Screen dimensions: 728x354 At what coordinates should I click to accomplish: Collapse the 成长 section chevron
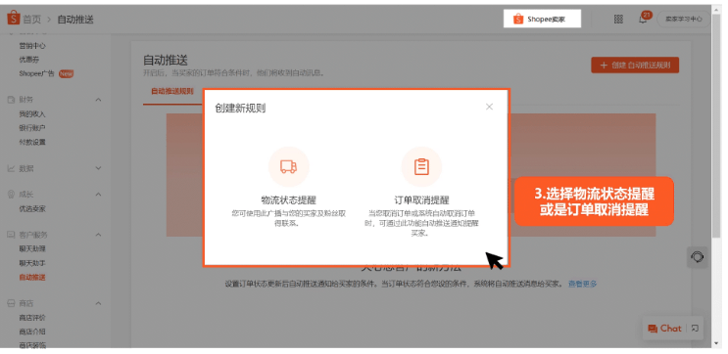click(98, 195)
